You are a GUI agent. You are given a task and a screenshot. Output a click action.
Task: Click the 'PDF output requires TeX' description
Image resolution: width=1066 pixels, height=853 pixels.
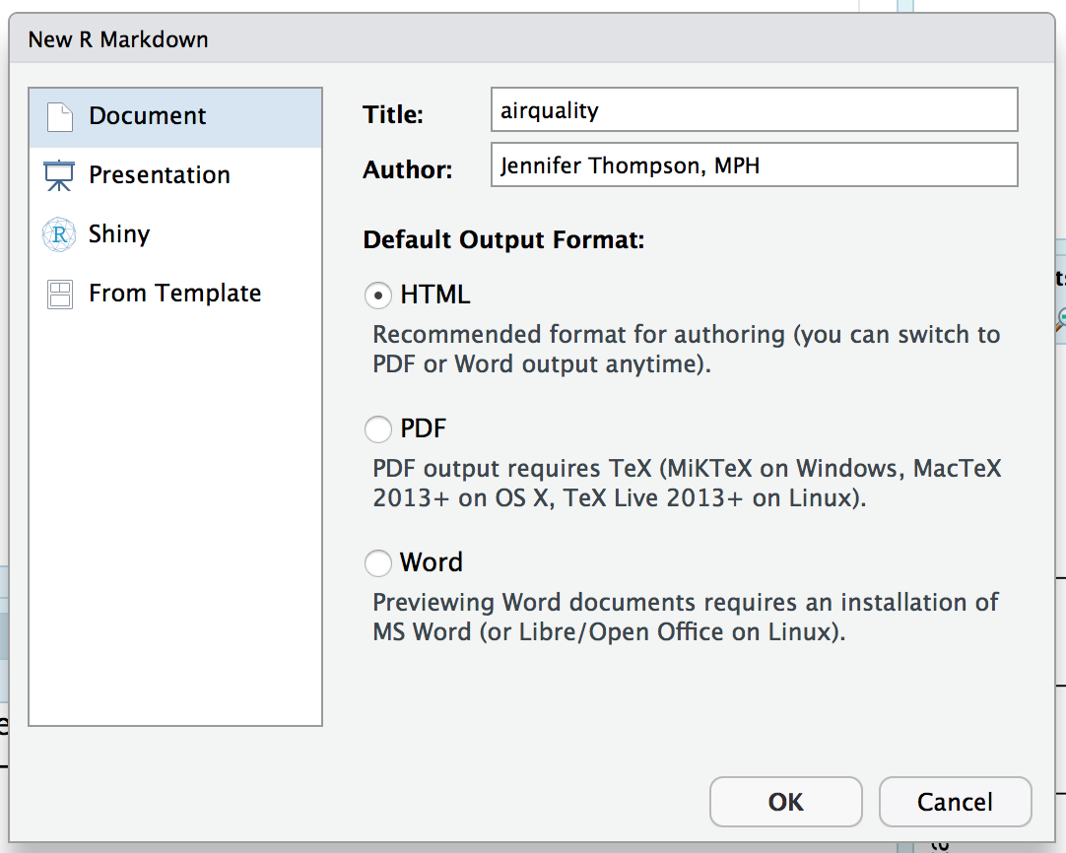pyautogui.click(x=688, y=484)
